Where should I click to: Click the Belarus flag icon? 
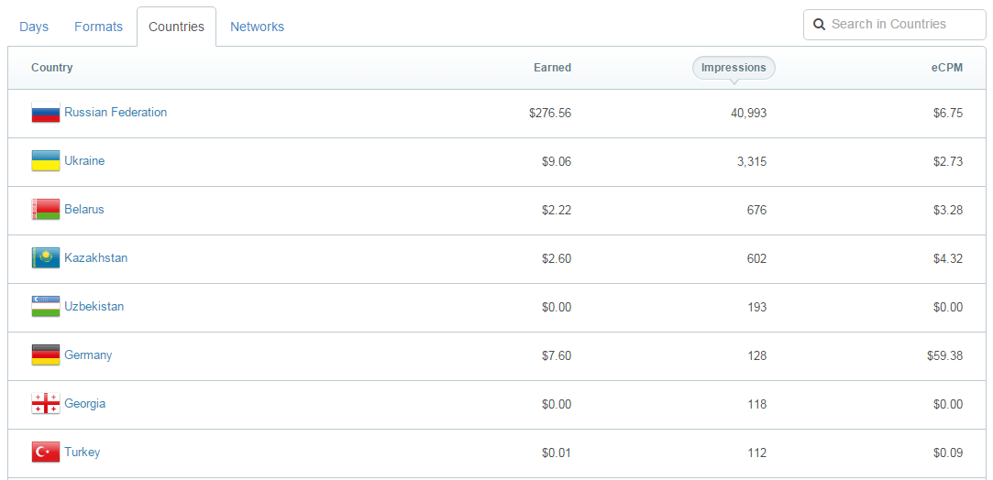click(46, 210)
